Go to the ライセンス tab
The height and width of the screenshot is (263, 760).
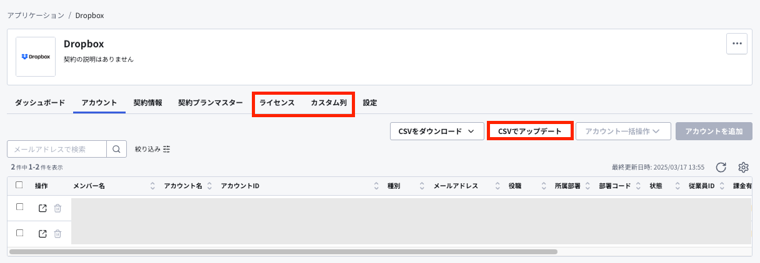277,103
